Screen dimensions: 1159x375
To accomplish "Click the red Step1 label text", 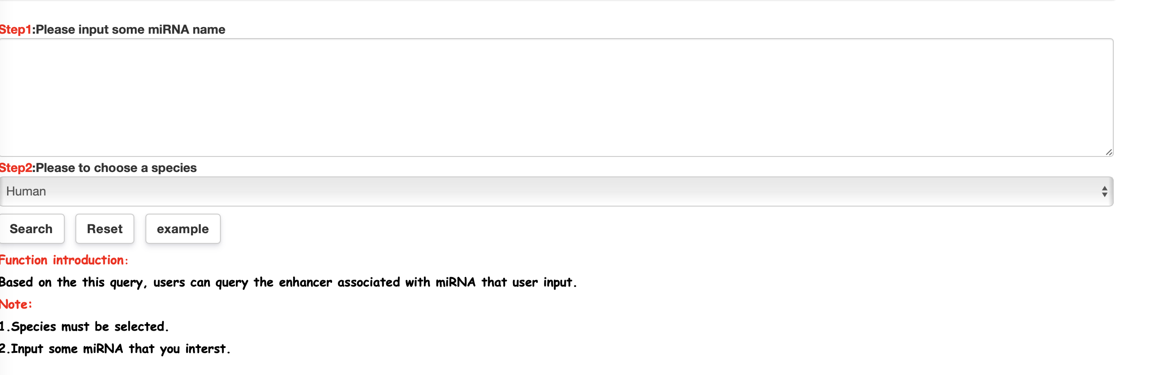I will [x=16, y=30].
